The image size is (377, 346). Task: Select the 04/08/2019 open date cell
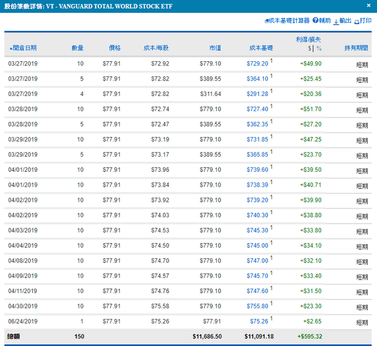click(23, 261)
